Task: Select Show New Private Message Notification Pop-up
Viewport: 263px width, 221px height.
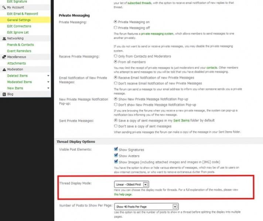Action: (115, 99)
